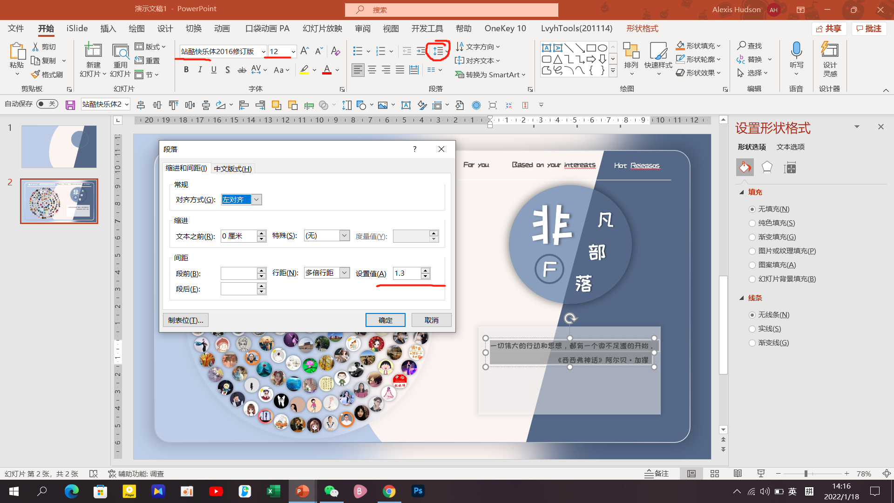Screen dimensions: 894x503
Task: Click the zoom slider in status bar
Action: click(806, 474)
